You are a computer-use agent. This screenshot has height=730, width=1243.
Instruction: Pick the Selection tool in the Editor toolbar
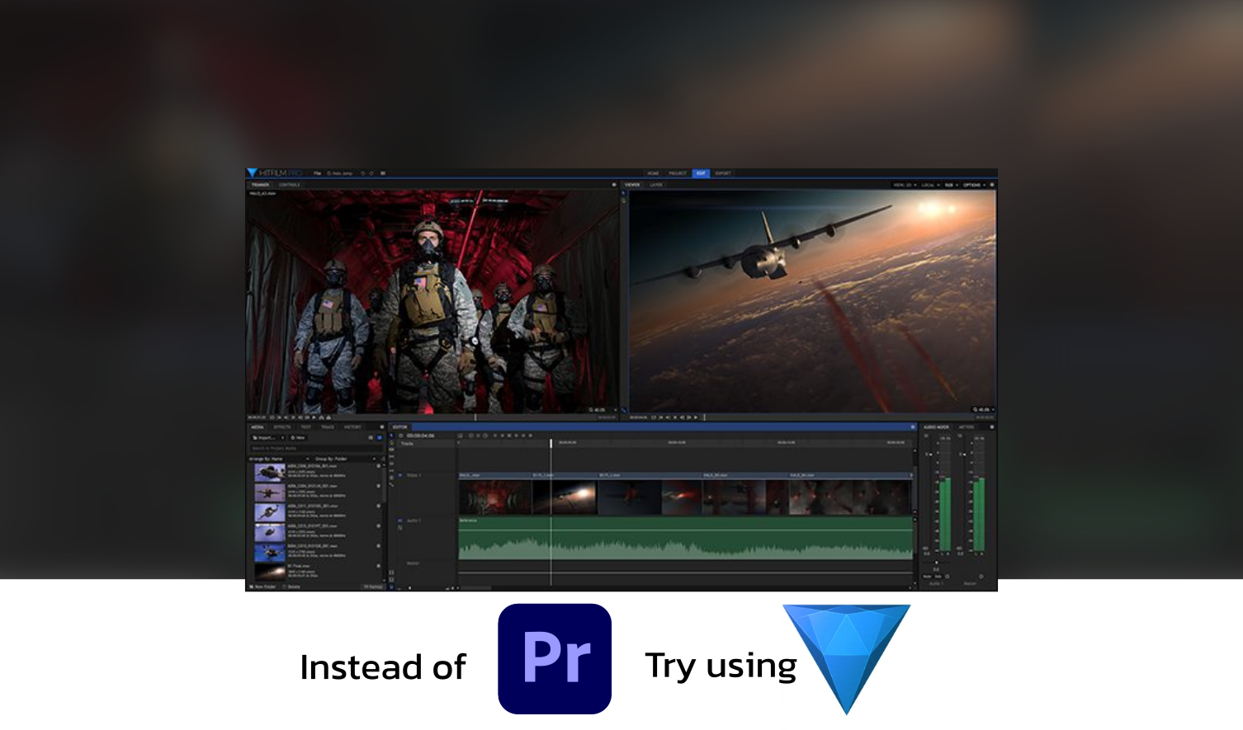click(x=392, y=436)
